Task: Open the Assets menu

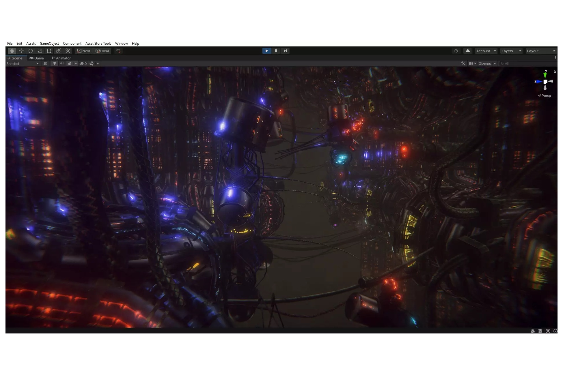Action: coord(31,44)
